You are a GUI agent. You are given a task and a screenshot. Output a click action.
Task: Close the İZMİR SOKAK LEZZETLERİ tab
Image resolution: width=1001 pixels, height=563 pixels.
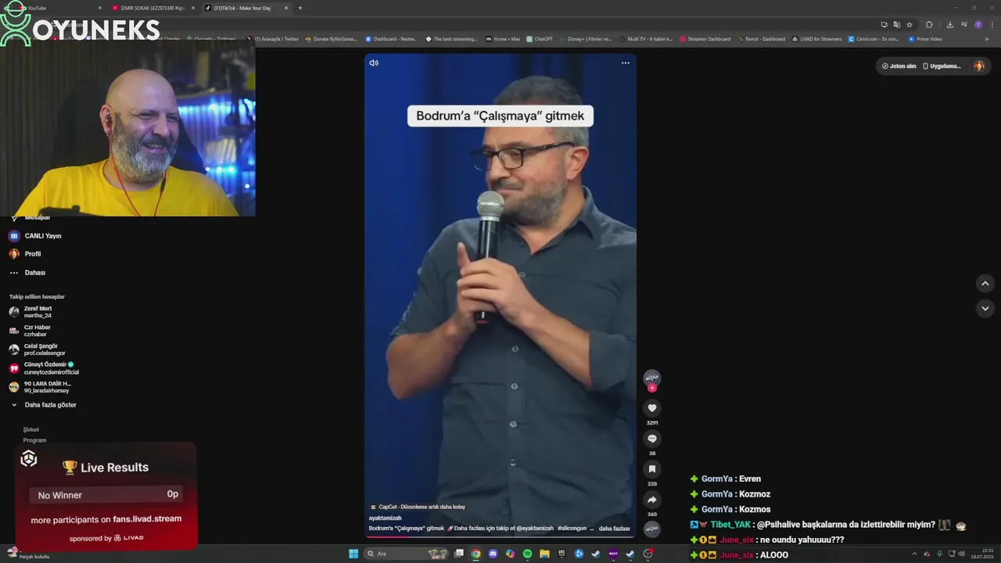[193, 8]
